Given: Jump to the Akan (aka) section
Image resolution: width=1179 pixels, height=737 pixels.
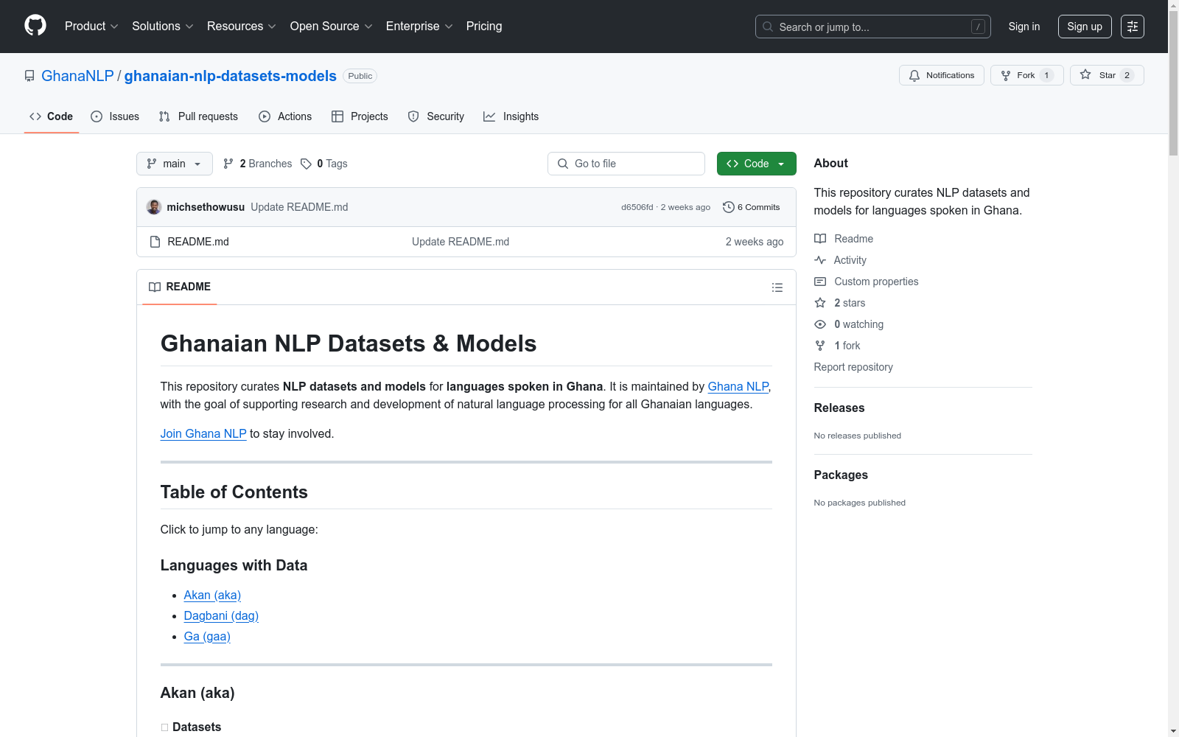Looking at the screenshot, I should pos(212,595).
